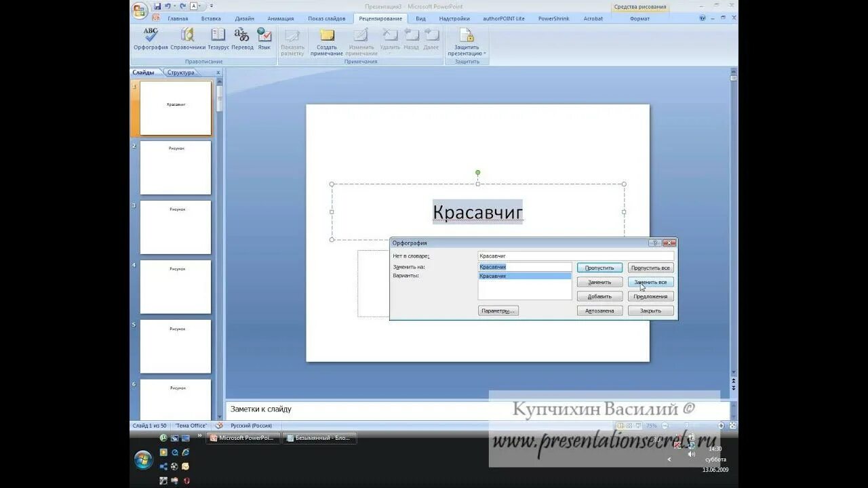Redo action in quick access toolbar
The height and width of the screenshot is (488, 868).
(182, 6)
